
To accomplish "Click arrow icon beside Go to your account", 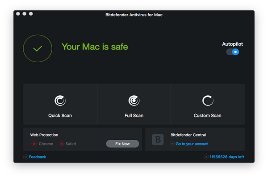I will 172,144.
